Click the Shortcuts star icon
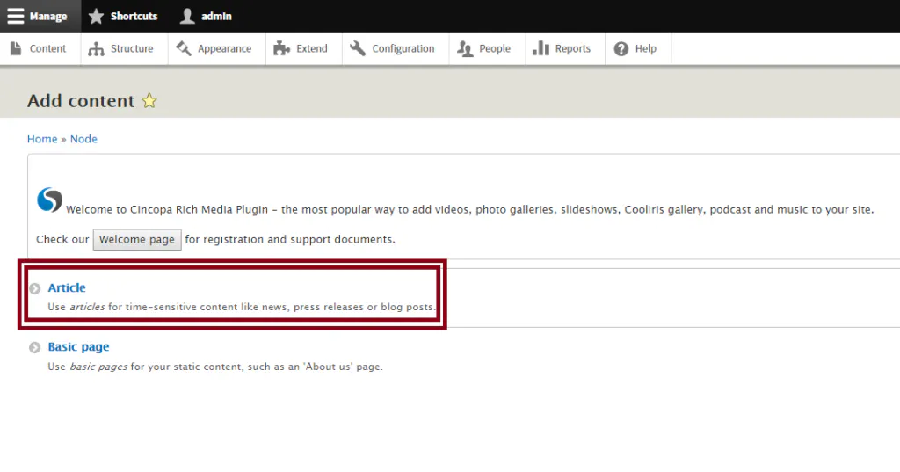This screenshot has width=900, height=472. (96, 16)
